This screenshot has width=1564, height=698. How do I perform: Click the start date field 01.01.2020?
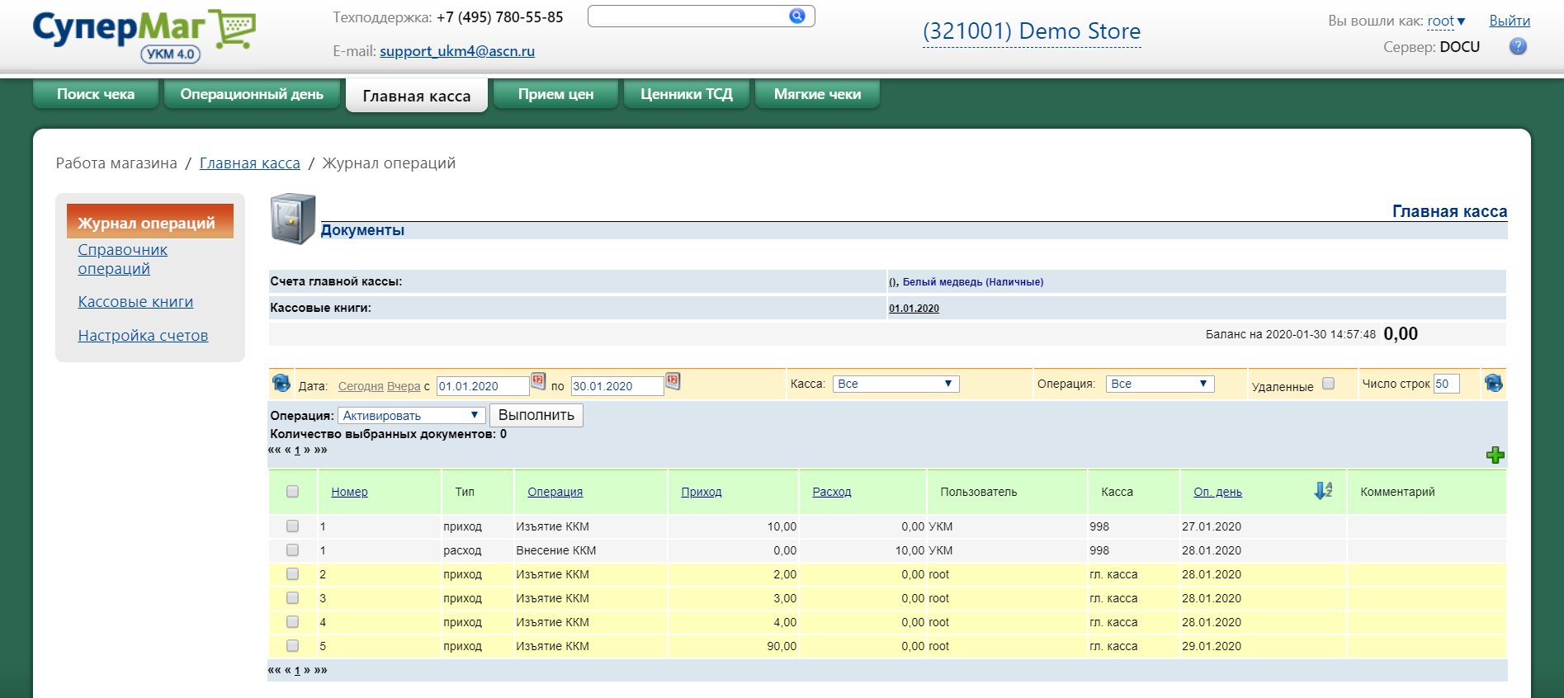pyautogui.click(x=483, y=386)
